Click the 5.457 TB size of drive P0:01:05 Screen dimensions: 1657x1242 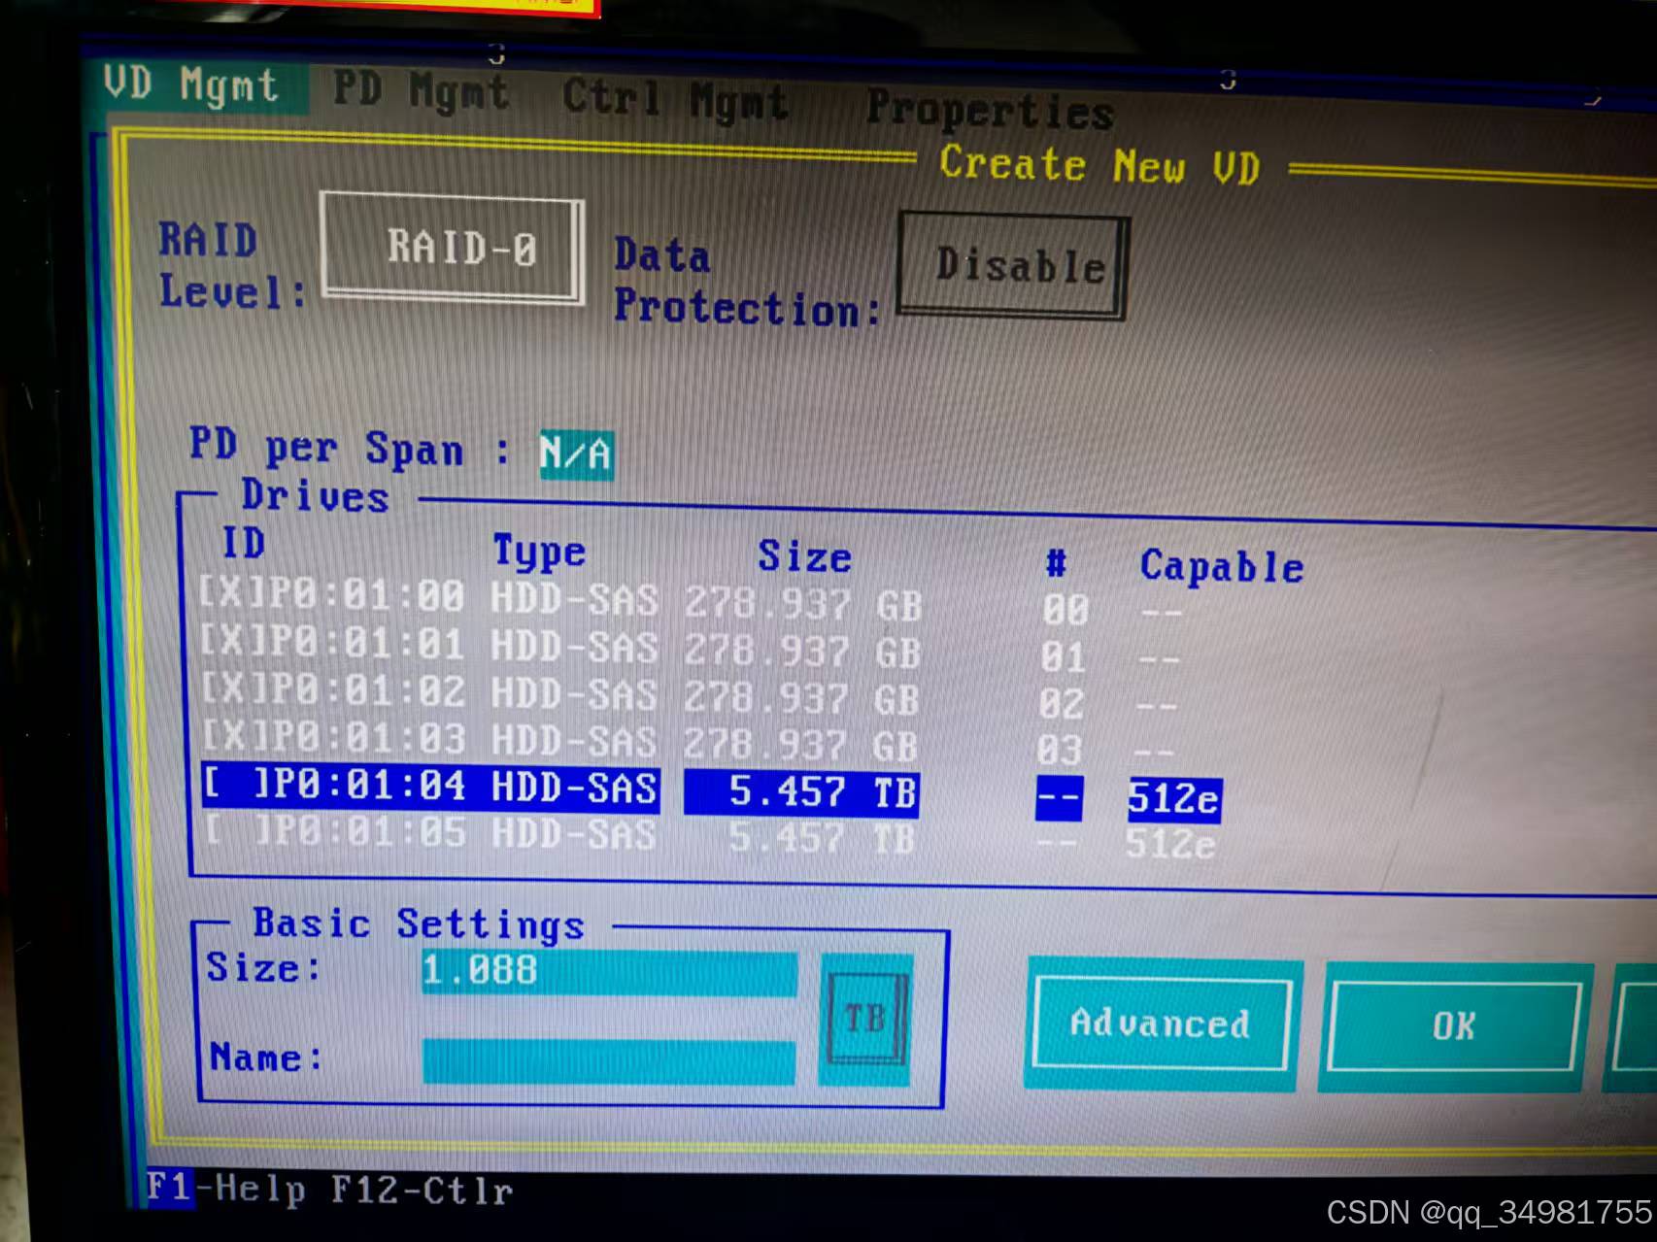(x=822, y=837)
